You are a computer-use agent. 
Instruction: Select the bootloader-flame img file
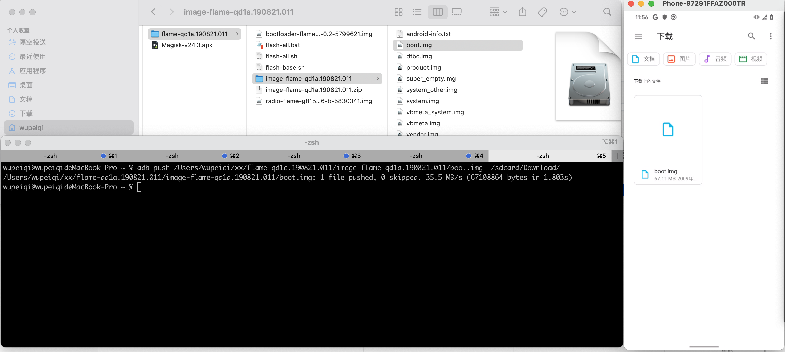[x=317, y=34]
